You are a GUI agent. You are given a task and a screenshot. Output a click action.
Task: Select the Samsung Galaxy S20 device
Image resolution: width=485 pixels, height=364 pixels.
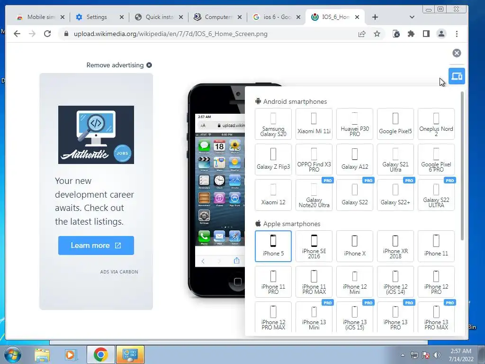click(273, 124)
